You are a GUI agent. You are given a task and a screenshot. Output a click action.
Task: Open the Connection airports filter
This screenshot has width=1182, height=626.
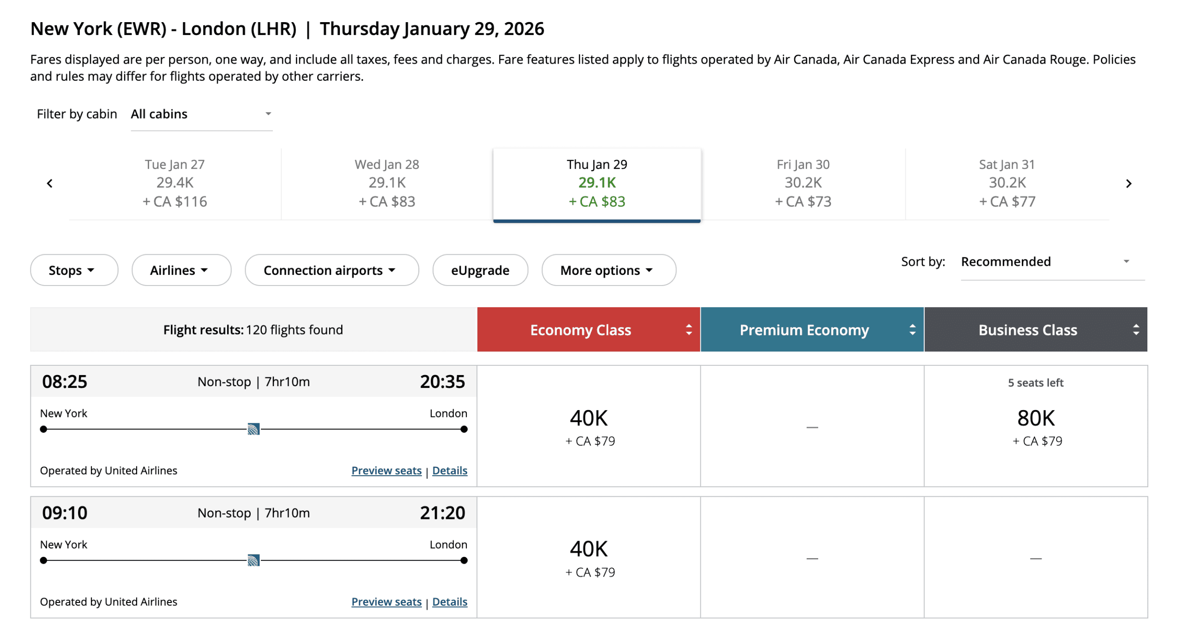click(x=331, y=270)
